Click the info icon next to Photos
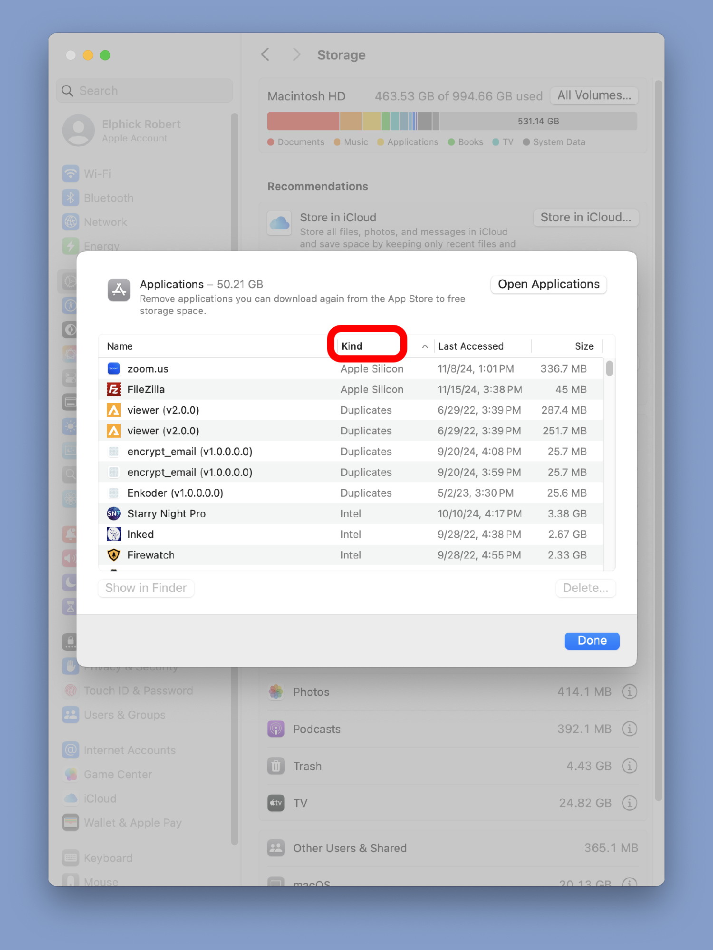The width and height of the screenshot is (713, 950). point(629,692)
